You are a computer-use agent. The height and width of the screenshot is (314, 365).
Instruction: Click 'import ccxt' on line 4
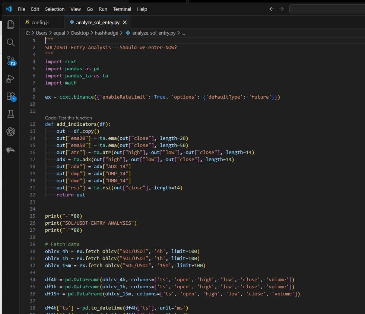click(61, 61)
